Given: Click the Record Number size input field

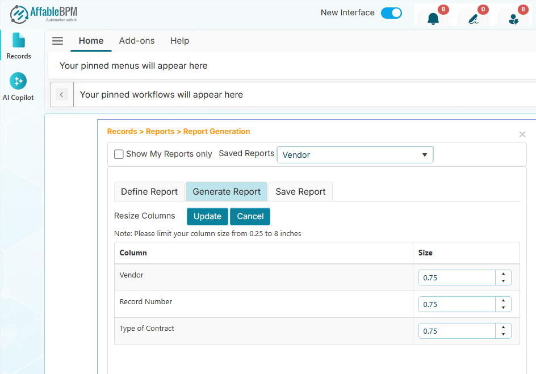Looking at the screenshot, I should (457, 304).
